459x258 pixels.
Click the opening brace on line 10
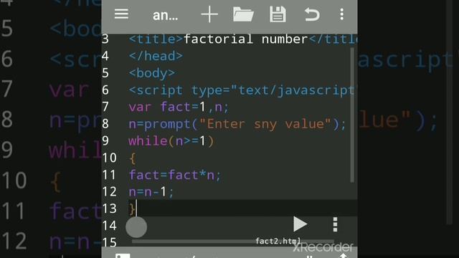point(132,158)
